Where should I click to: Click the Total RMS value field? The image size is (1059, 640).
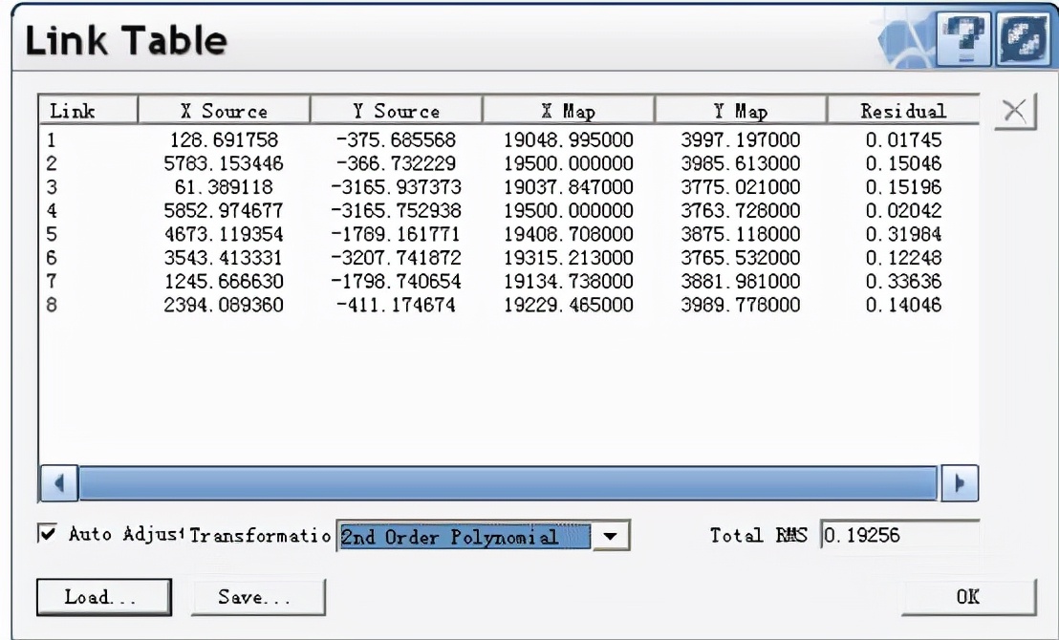pos(898,536)
